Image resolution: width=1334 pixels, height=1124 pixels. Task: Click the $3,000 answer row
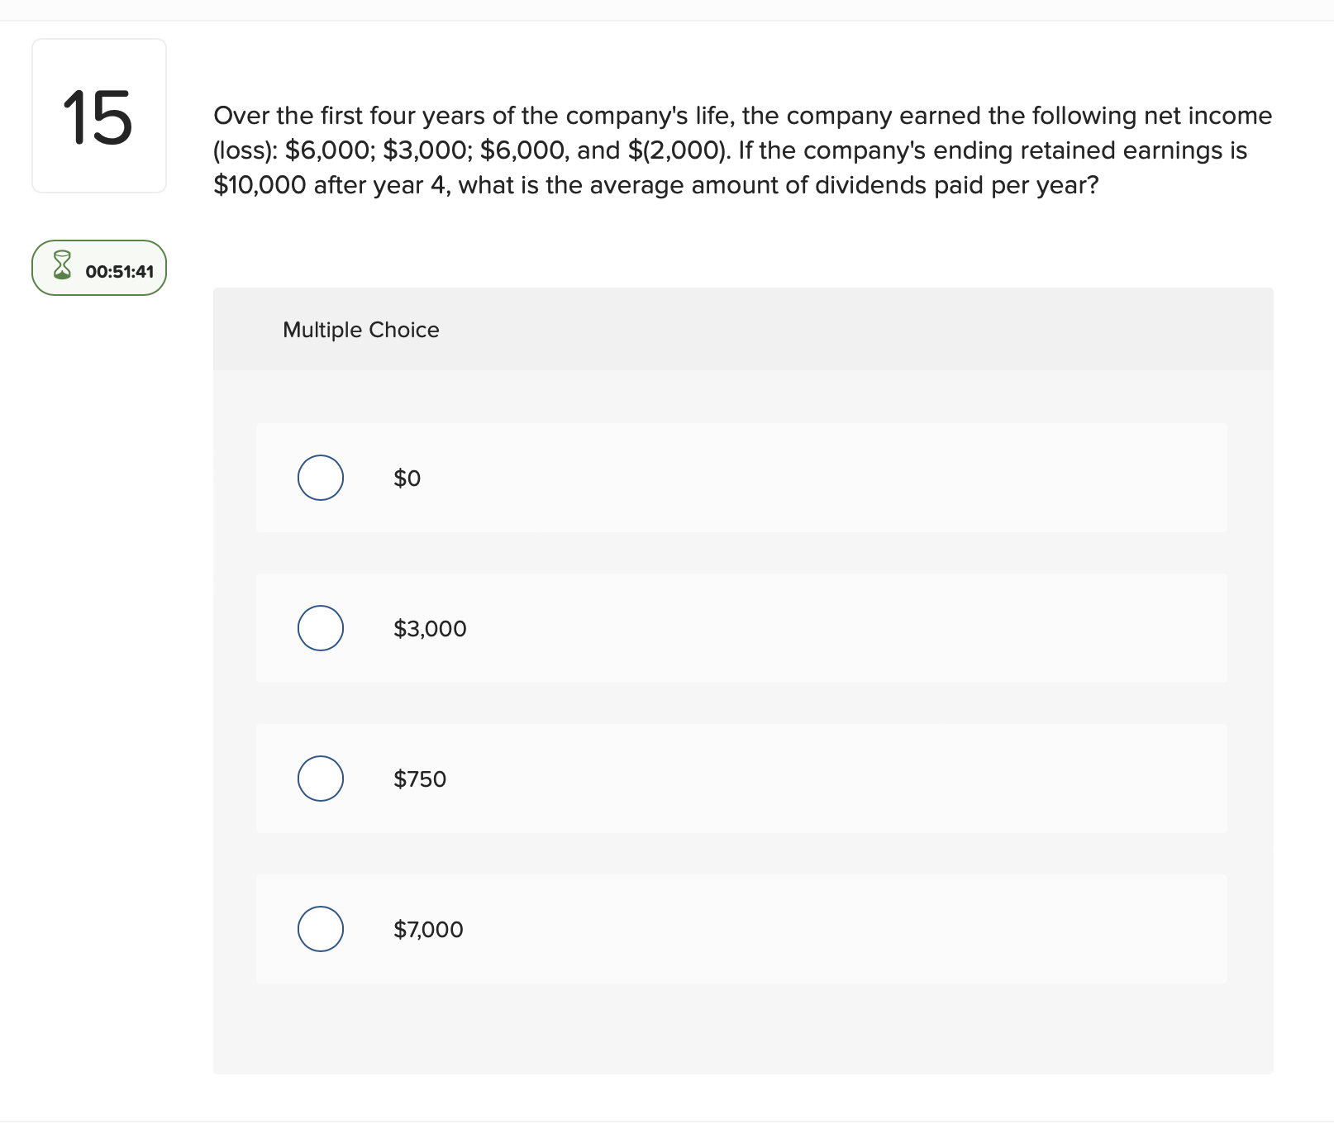[x=741, y=628]
